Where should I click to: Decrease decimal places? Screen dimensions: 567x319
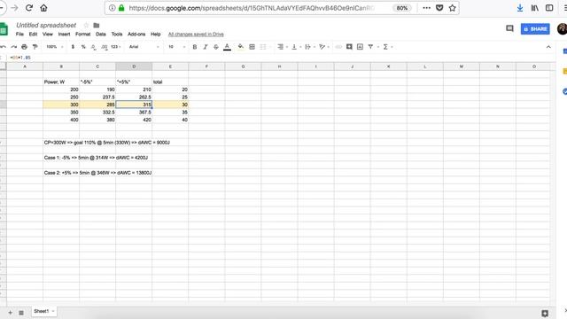pos(93,47)
